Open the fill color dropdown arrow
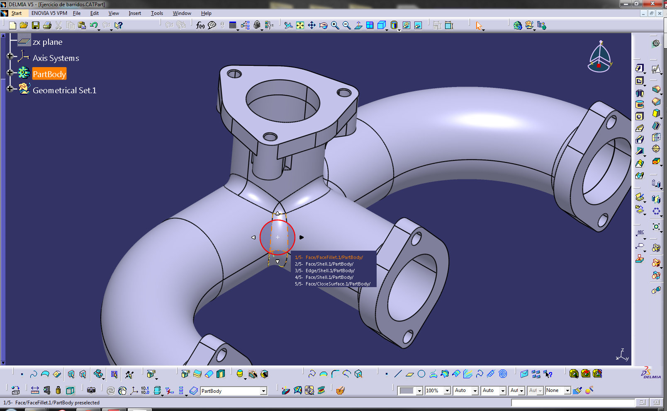This screenshot has width=667, height=411. coord(419,390)
